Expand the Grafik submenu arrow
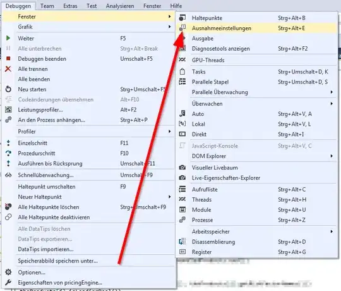The height and width of the screenshot is (291, 341). 169,27
